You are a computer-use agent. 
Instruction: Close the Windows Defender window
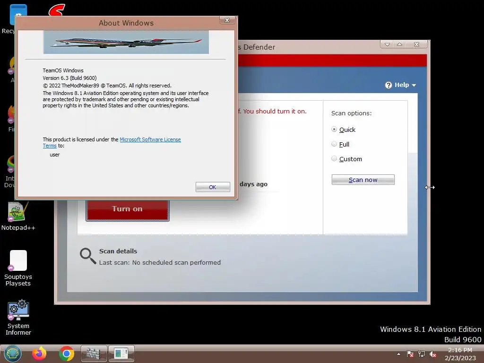click(x=417, y=44)
